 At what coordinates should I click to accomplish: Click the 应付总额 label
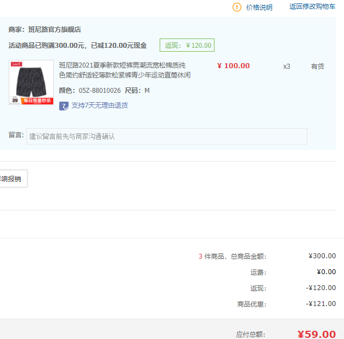(x=251, y=335)
